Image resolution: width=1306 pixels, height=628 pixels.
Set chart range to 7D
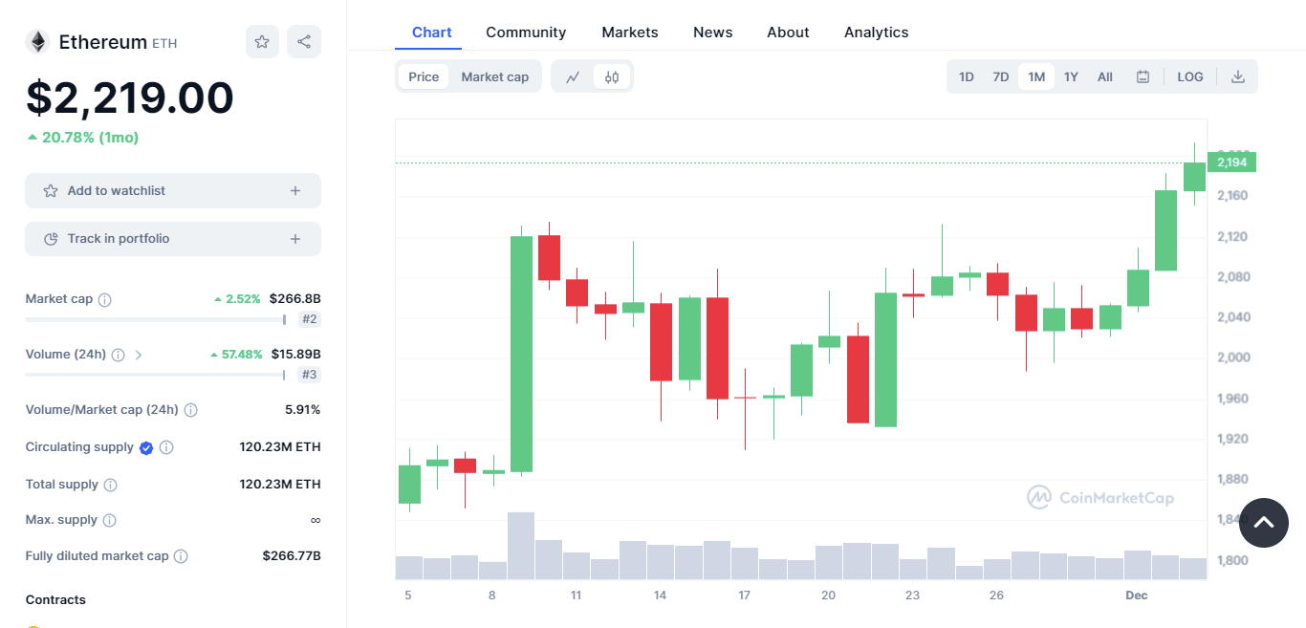pos(1001,76)
